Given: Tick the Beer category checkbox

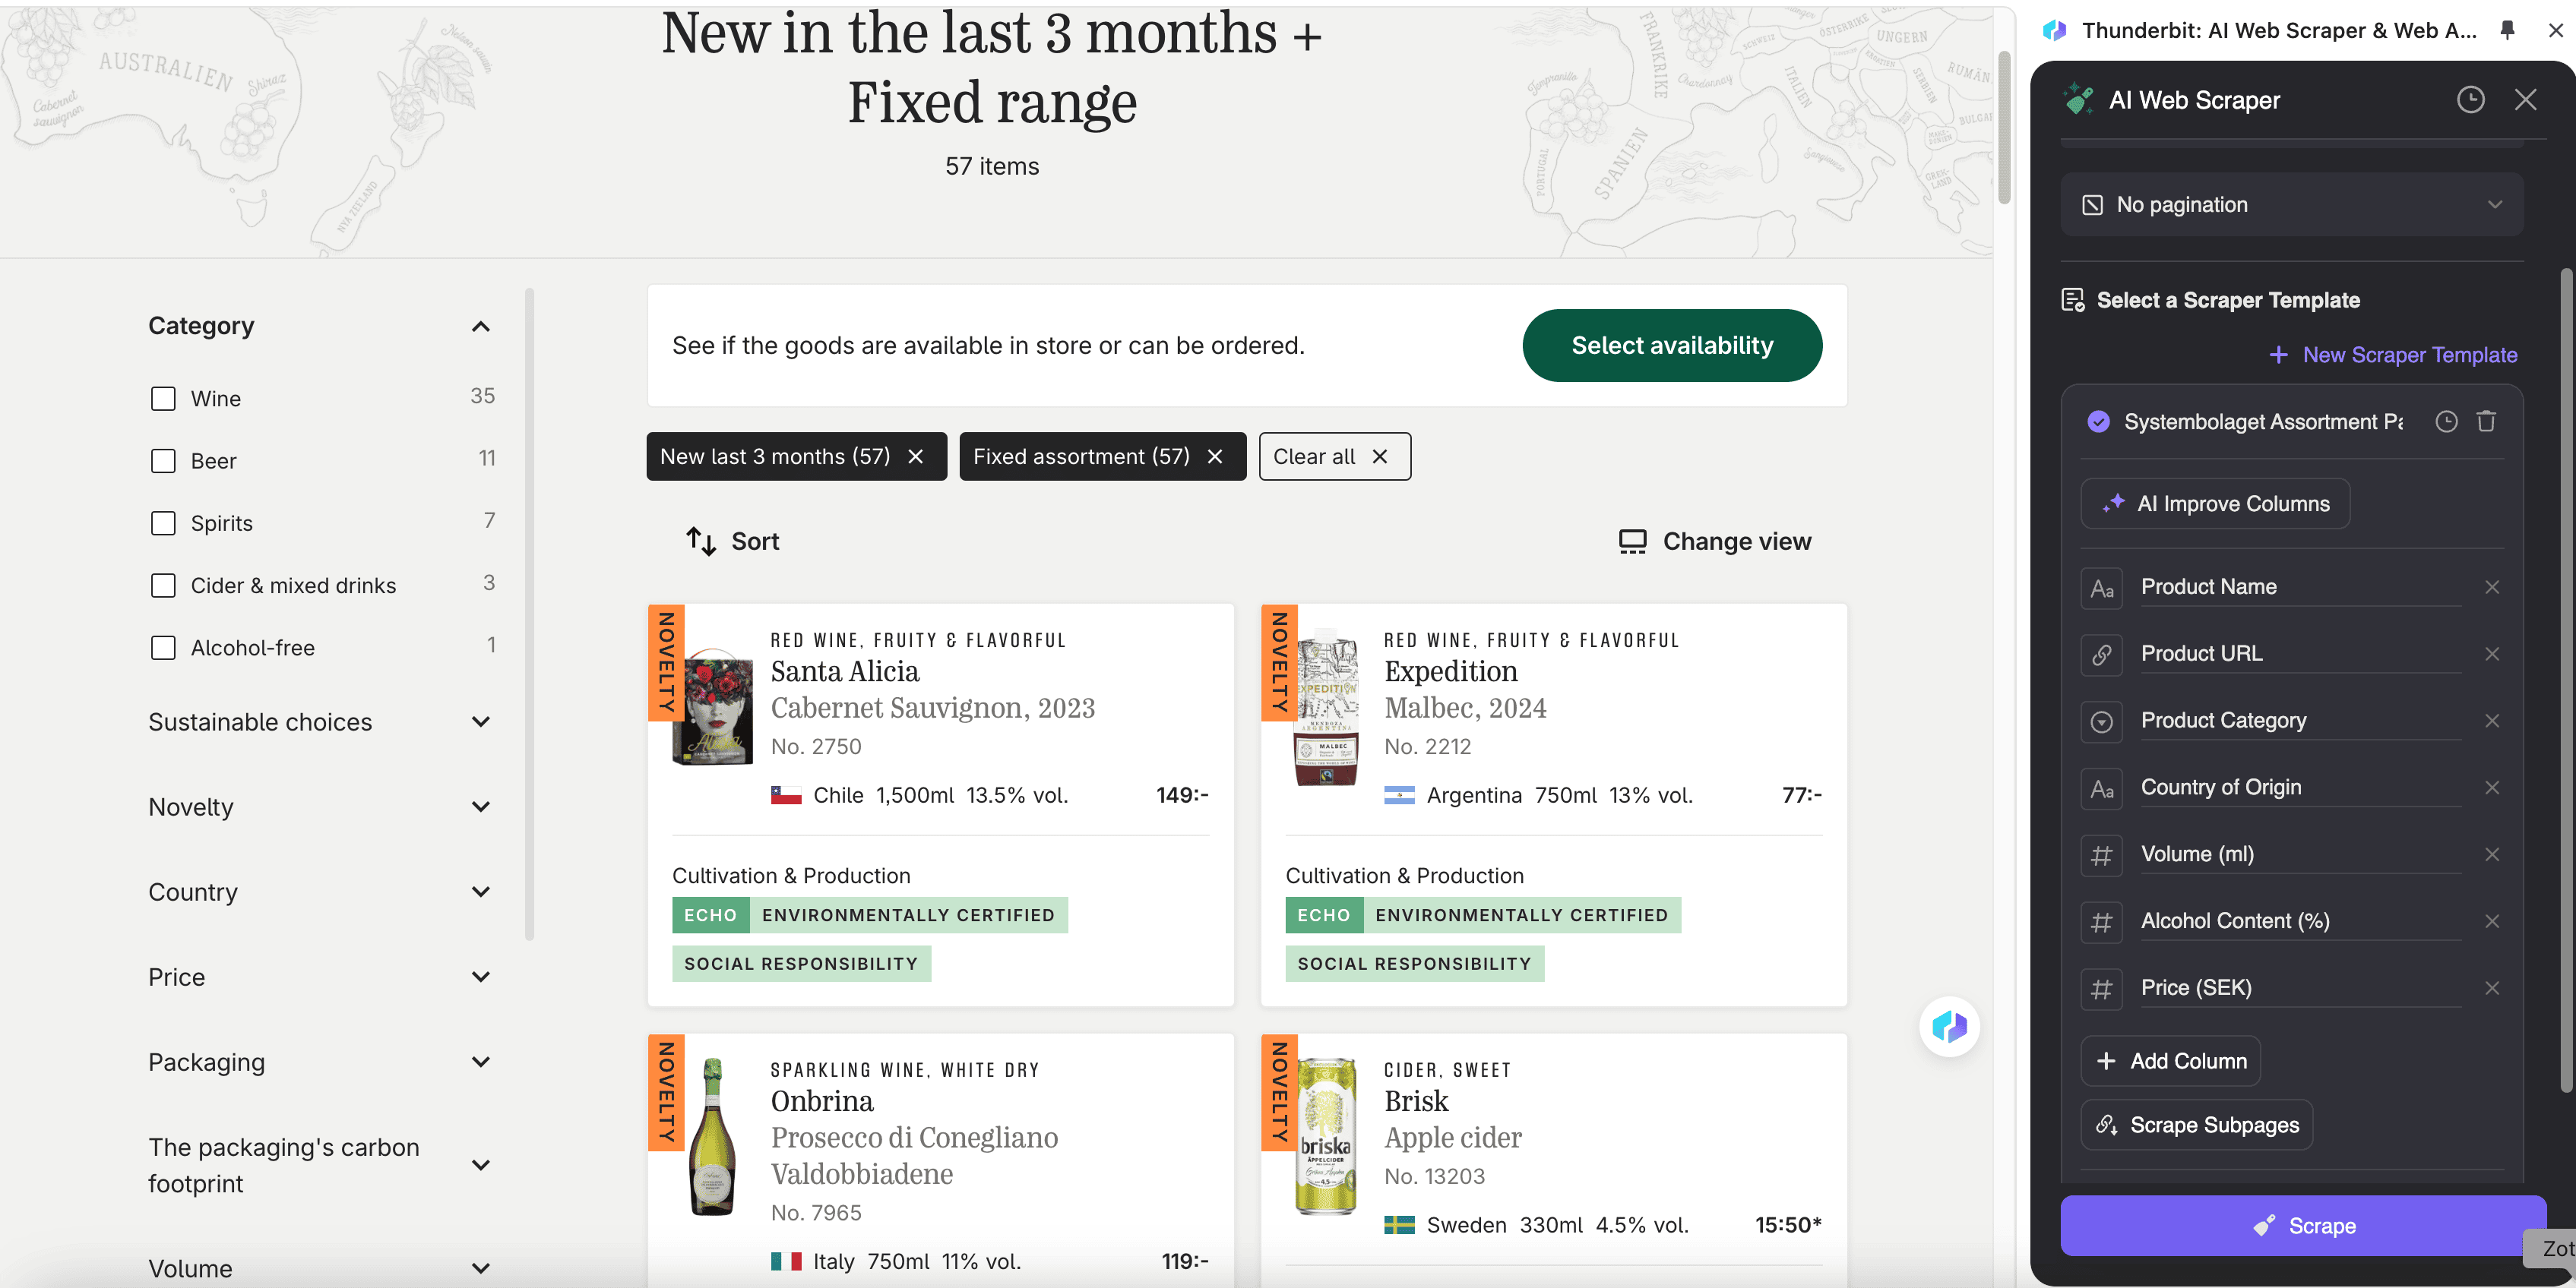Looking at the screenshot, I should (x=163, y=461).
